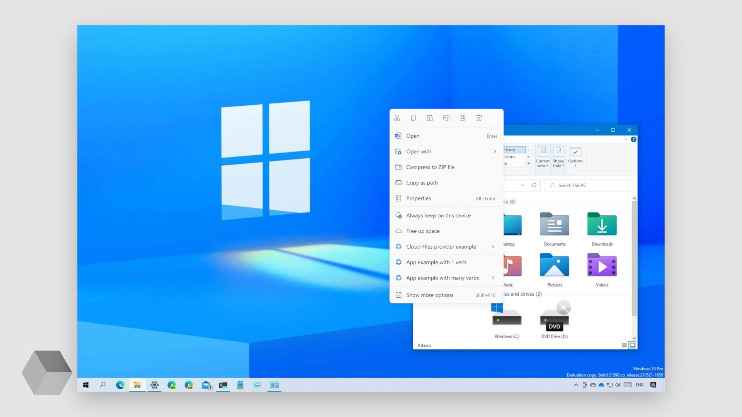This screenshot has width=742, height=417.
Task: Choose Free up space
Action: pyautogui.click(x=446, y=231)
